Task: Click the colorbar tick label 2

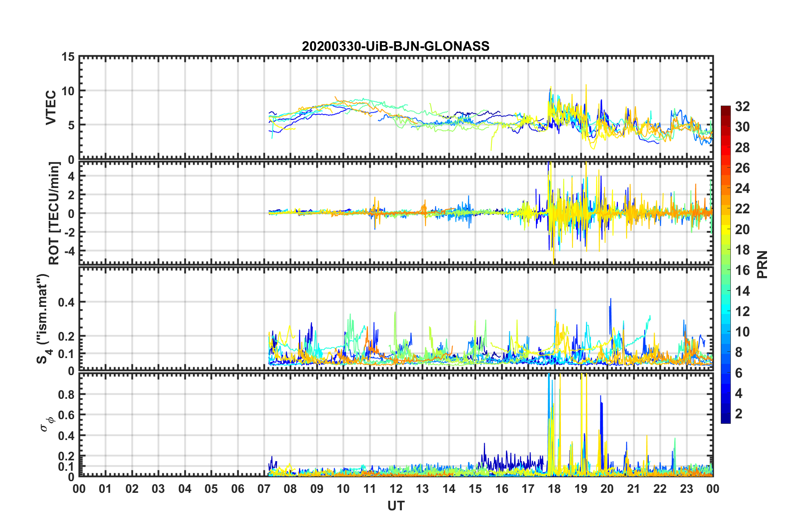Action: click(x=739, y=414)
